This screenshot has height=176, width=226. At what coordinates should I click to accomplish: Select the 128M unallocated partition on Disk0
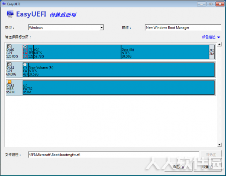pos(31,52)
